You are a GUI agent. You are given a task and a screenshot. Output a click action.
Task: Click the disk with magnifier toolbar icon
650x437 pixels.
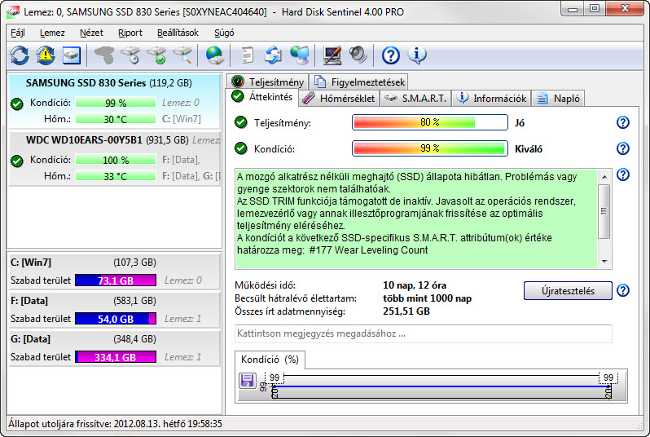182,55
